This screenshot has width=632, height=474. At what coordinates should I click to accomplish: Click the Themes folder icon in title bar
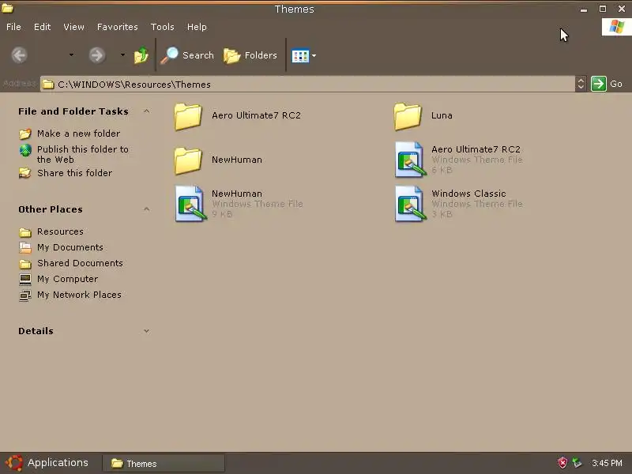coord(7,8)
